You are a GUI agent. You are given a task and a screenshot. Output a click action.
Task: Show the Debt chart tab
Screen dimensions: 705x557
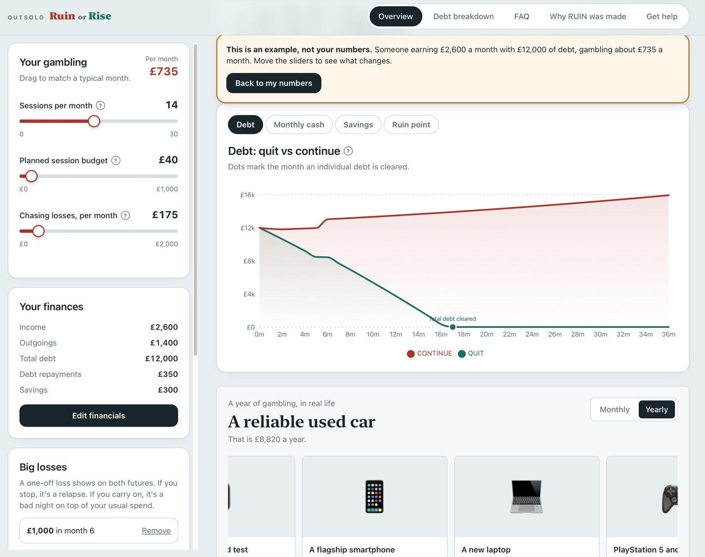pos(245,125)
